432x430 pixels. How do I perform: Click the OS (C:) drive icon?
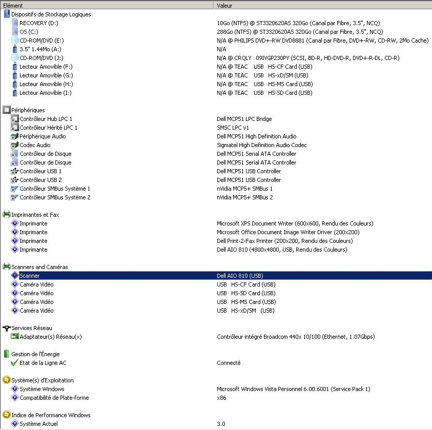(x=15, y=32)
